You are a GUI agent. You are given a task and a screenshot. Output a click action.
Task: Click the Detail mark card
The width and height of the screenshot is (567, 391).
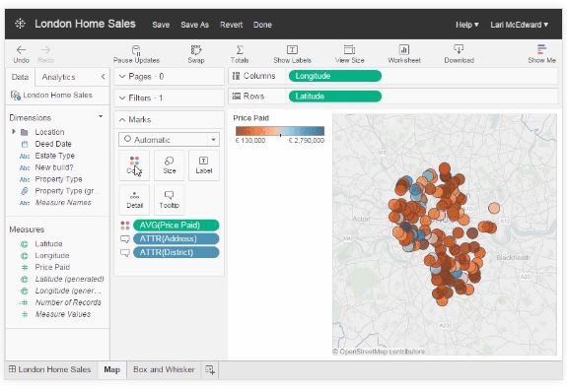click(x=134, y=200)
